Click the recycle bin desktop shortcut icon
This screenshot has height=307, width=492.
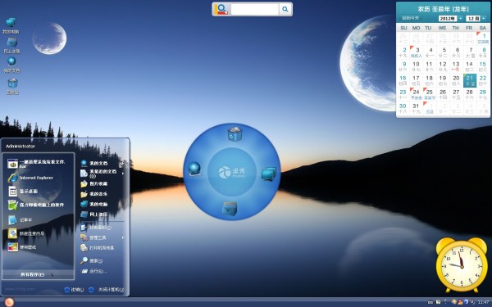click(12, 87)
